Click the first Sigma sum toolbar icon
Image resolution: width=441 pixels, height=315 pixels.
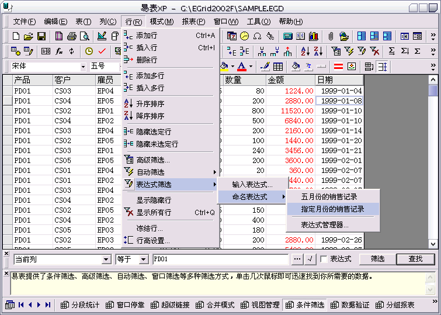[391, 51]
